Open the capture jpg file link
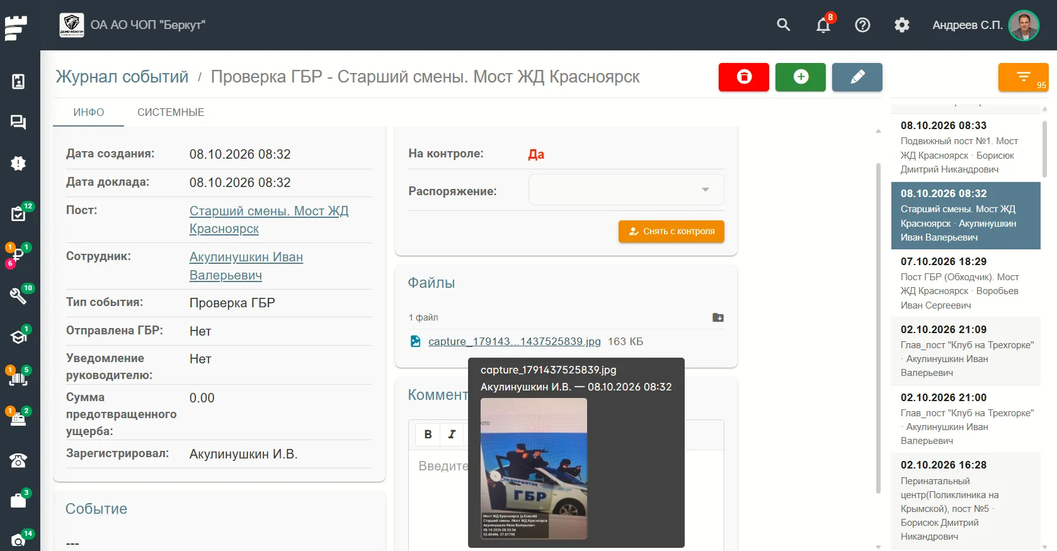The image size is (1057, 551). [x=515, y=341]
